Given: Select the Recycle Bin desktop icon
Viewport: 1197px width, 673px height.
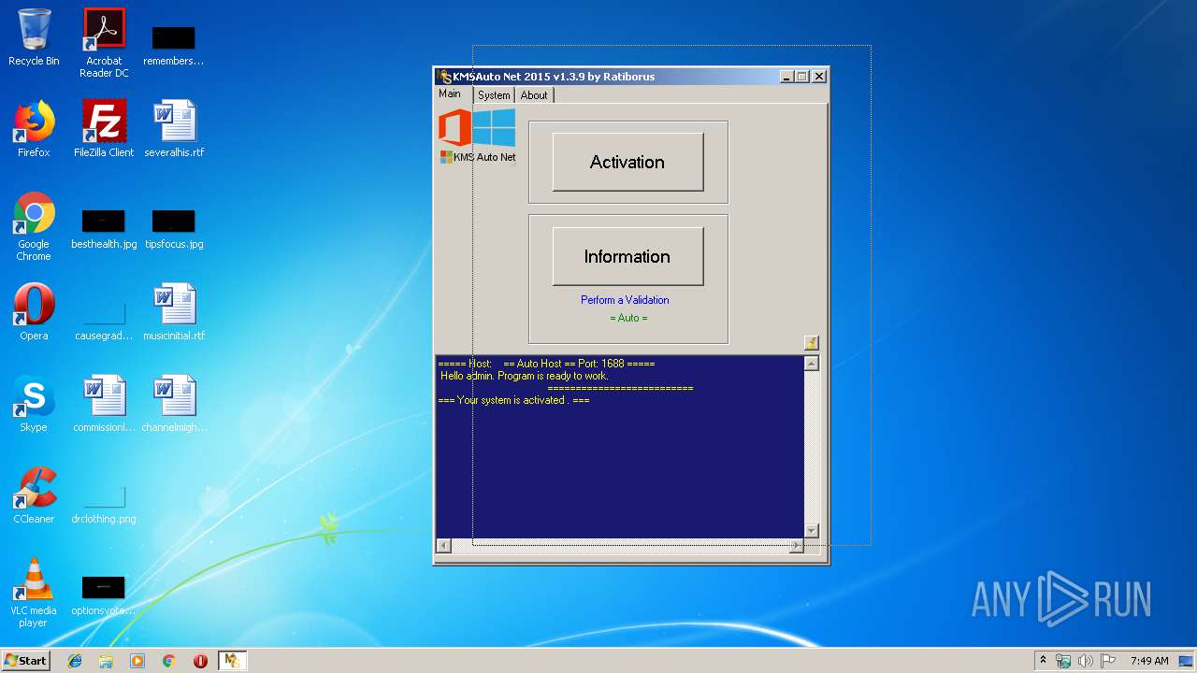Looking at the screenshot, I should [x=34, y=37].
